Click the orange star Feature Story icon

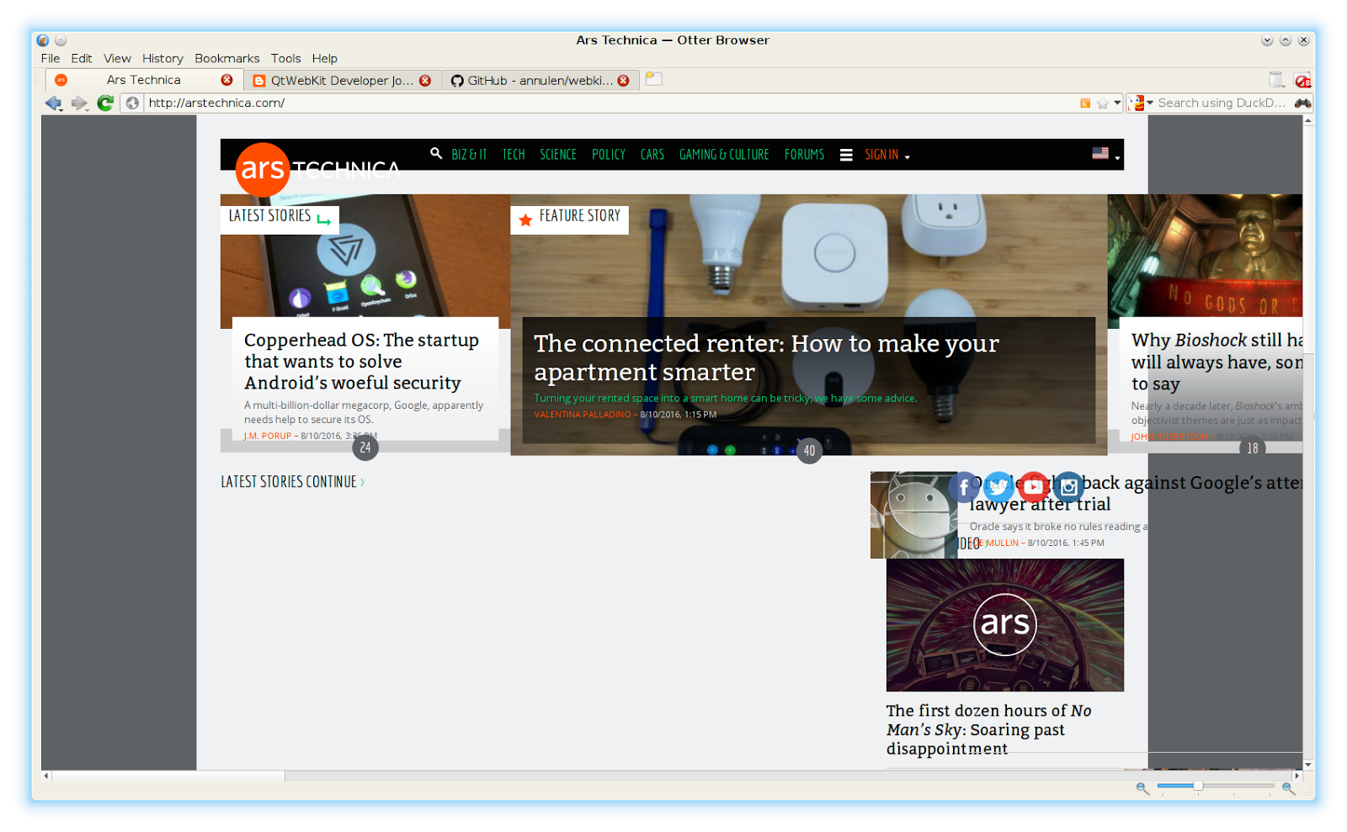tap(525, 220)
